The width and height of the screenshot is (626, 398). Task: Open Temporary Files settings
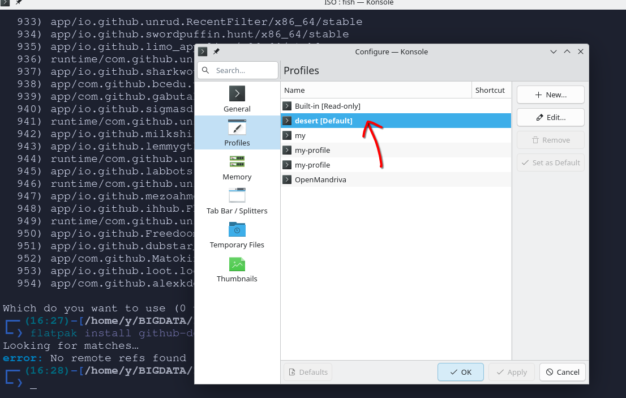[237, 234]
